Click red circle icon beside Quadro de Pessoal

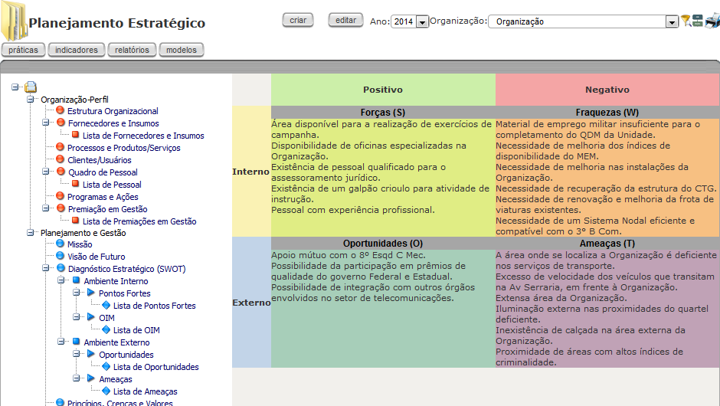61,172
